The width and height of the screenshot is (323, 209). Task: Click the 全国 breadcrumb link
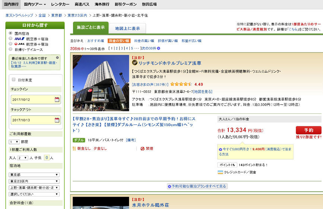42,15
